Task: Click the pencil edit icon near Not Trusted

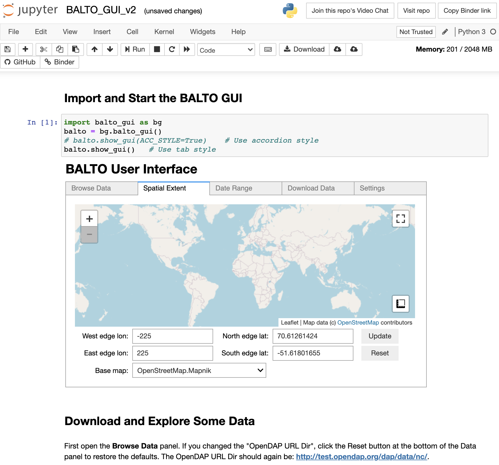Action: (x=445, y=32)
